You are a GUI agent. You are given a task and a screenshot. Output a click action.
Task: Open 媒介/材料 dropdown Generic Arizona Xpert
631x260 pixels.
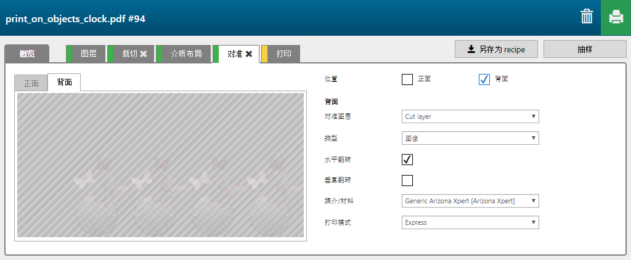(470, 201)
